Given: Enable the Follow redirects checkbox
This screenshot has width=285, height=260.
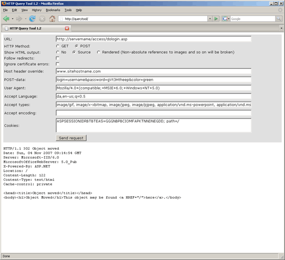Looking at the screenshot, I should coord(57,58).
